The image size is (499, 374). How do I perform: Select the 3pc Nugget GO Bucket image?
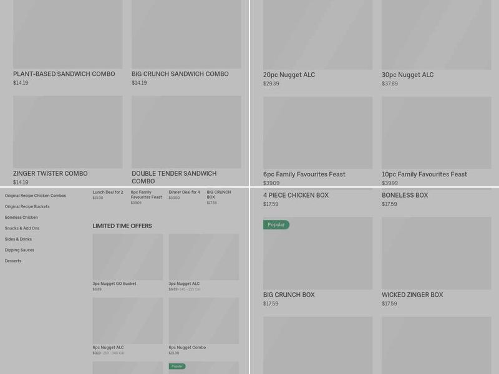pos(127,257)
